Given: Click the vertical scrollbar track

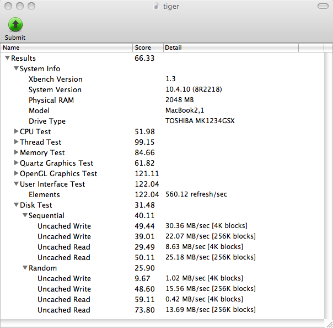Looking at the screenshot, I should (329, 186).
